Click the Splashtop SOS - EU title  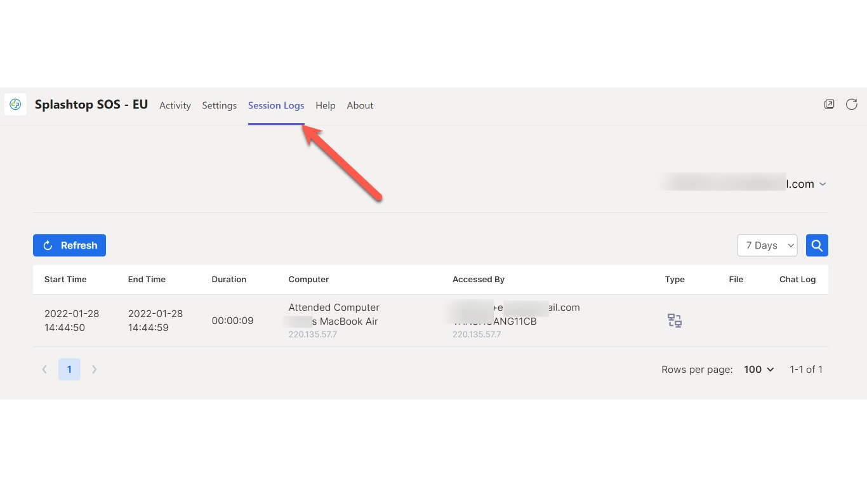click(x=91, y=105)
